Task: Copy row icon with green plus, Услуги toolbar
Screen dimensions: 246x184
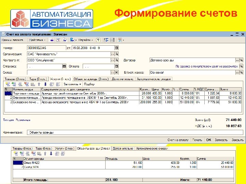Action: coord(14,84)
